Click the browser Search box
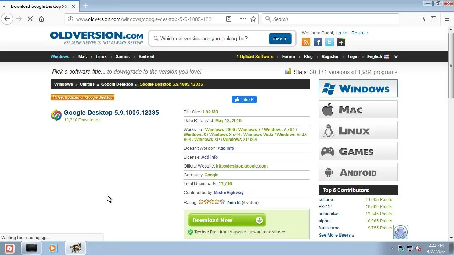 (331, 19)
